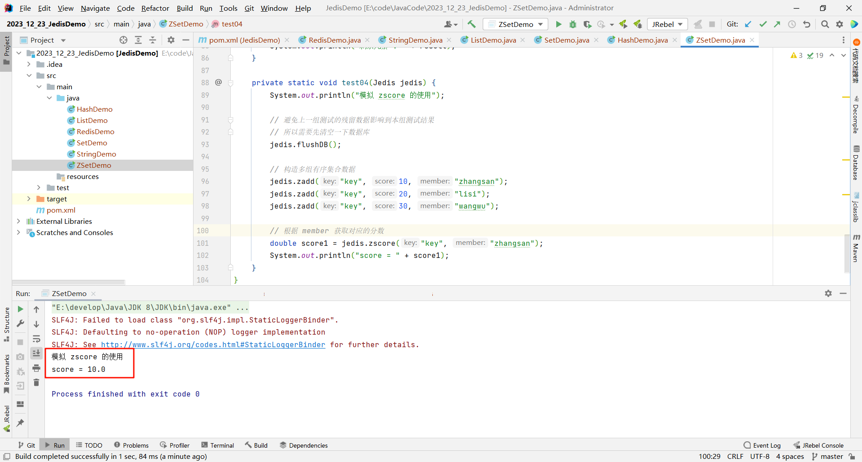The height and width of the screenshot is (462, 862).
Task: Rerun ZSetDemo in Run panel
Action: coord(20,309)
